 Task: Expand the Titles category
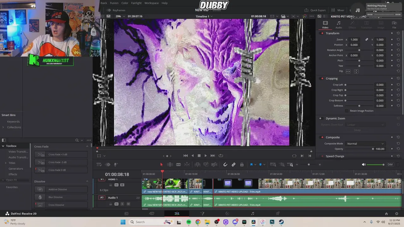[x=5, y=163]
